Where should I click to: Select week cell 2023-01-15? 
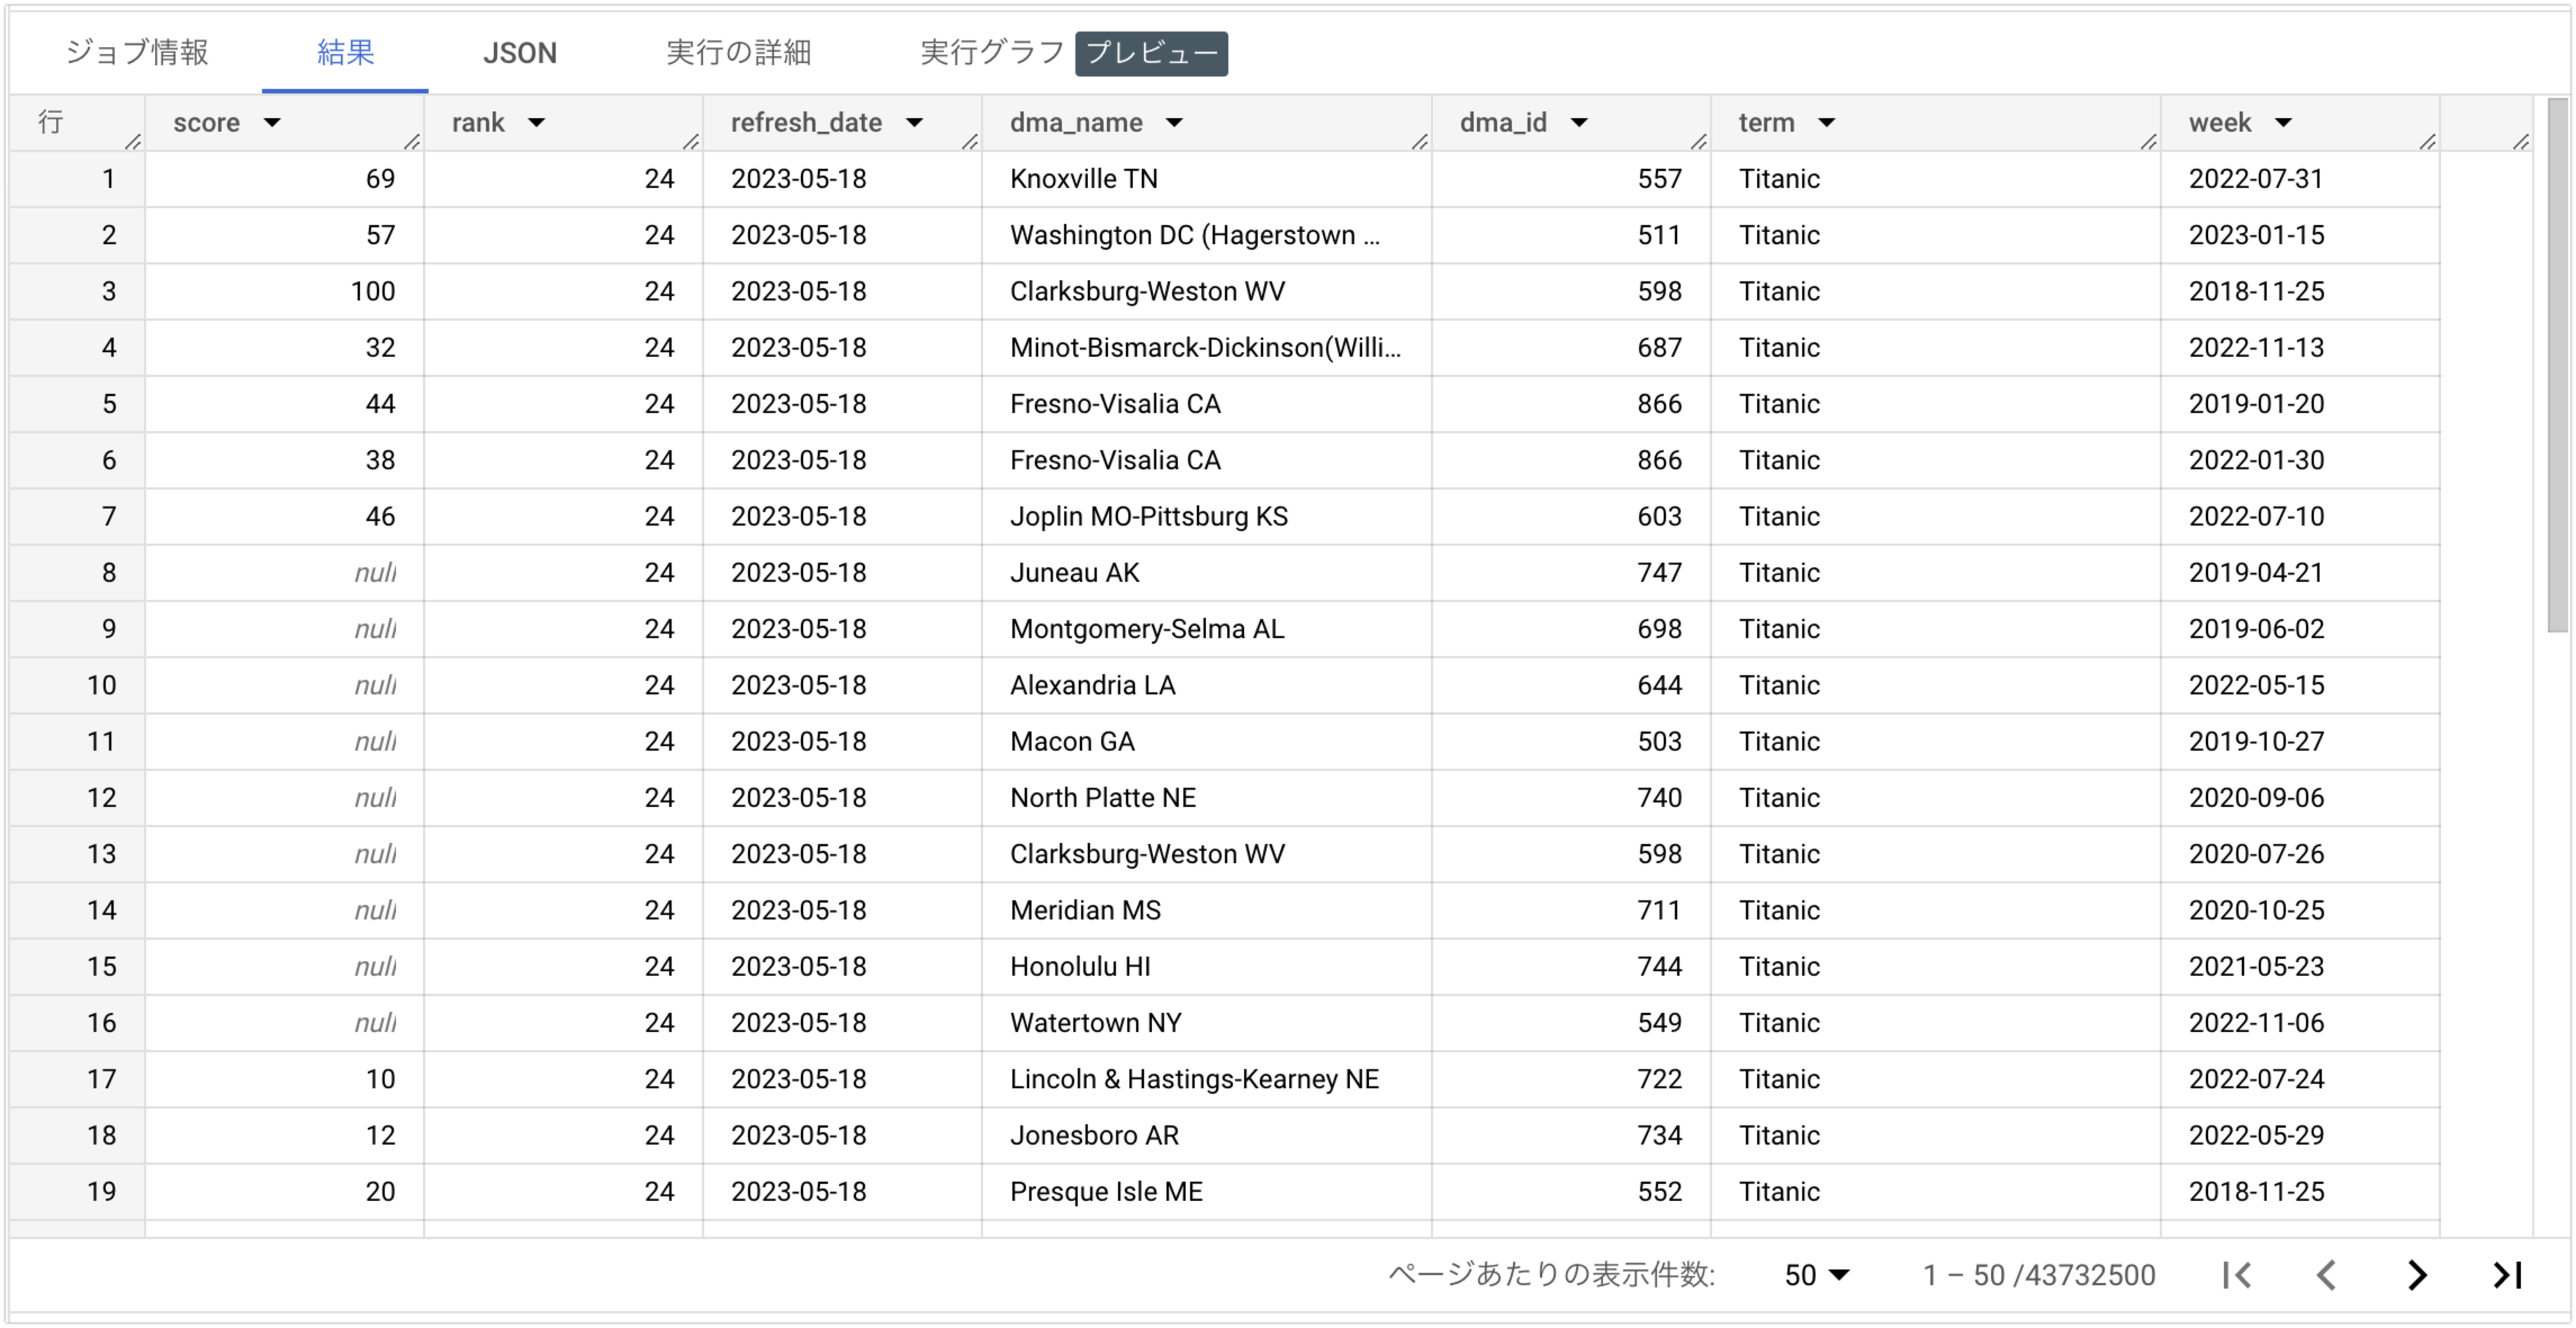[x=2300, y=235]
